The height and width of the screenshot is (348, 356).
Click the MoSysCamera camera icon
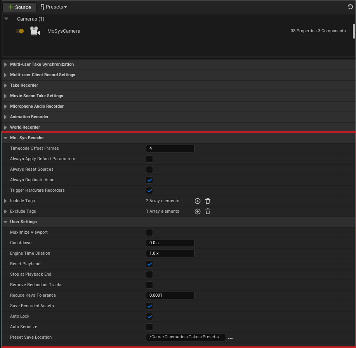[35, 31]
